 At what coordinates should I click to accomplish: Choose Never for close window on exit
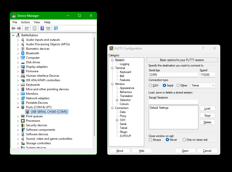tap(167, 140)
